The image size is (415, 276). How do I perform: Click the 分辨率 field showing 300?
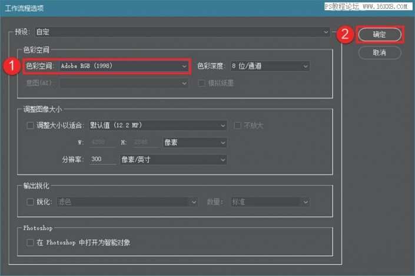(102, 159)
